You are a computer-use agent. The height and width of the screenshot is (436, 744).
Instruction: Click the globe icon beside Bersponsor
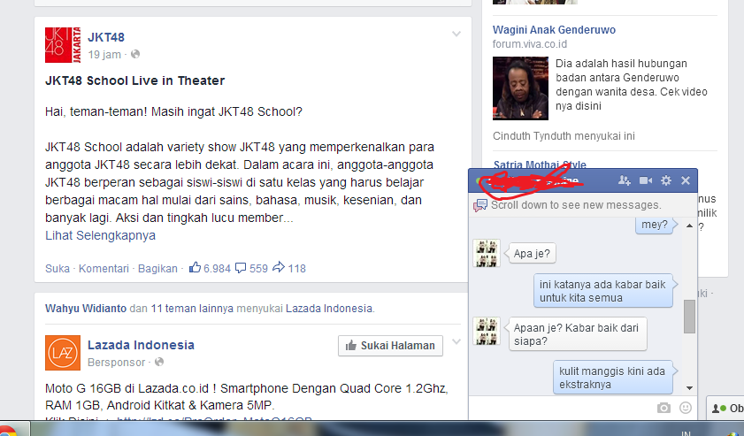click(x=159, y=362)
